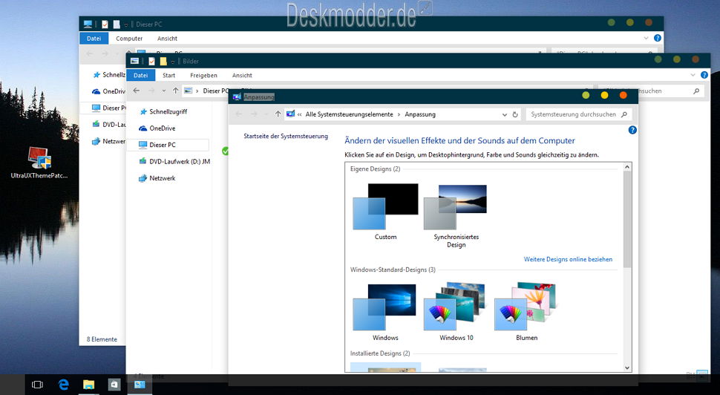Click the DVD-Laufwerk (D:) drive icon in Bilder

(x=143, y=161)
